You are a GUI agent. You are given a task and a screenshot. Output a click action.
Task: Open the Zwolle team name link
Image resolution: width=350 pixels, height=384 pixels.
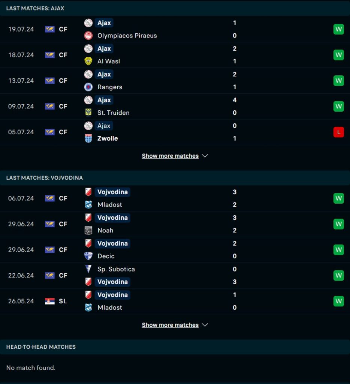click(108, 138)
